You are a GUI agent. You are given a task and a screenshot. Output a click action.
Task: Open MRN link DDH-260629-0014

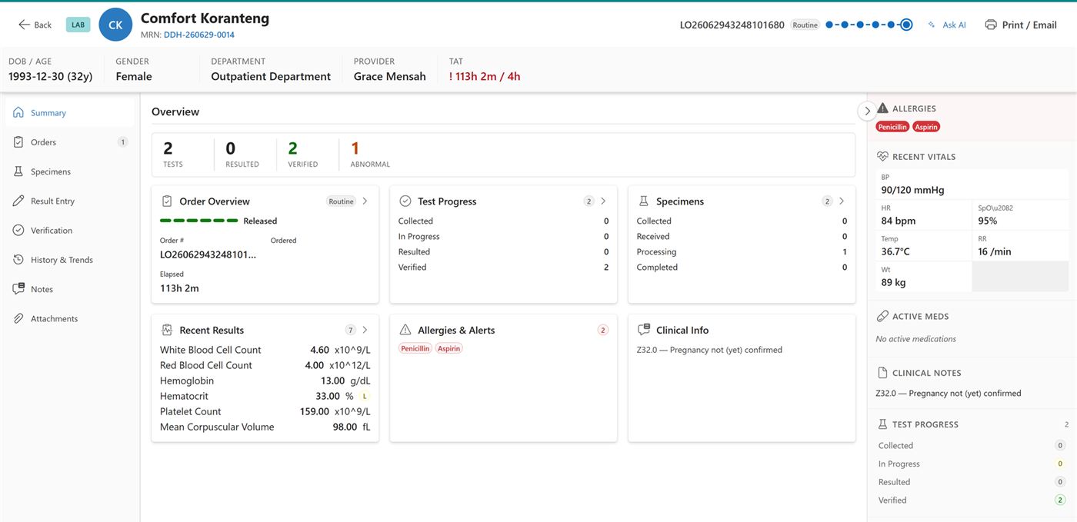point(199,35)
